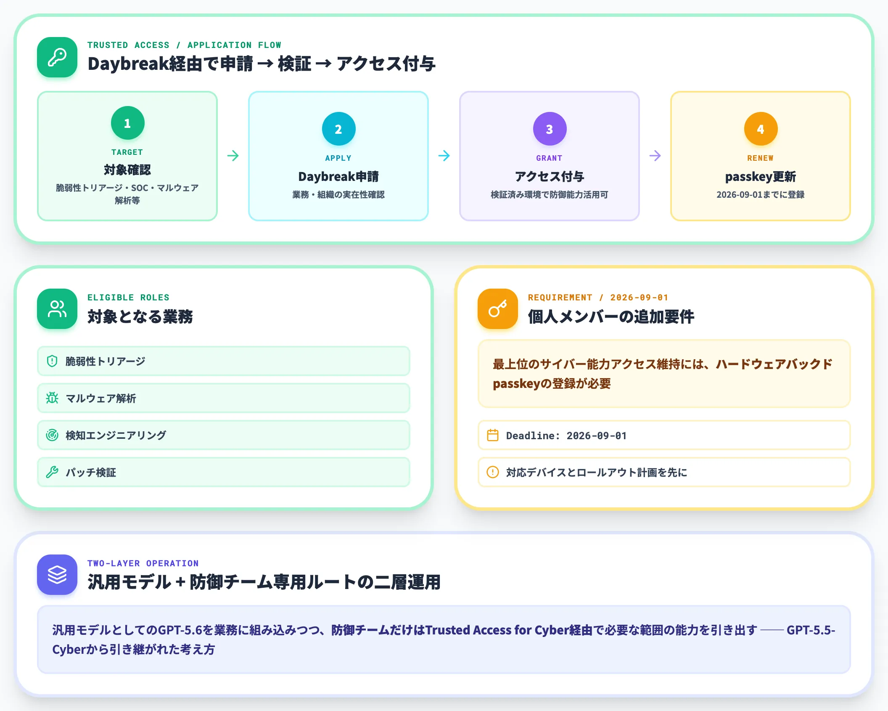This screenshot has width=888, height=711.
Task: Click the TARGET label in step 1
Action: tap(127, 152)
